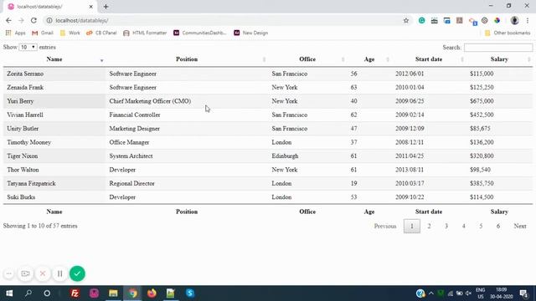This screenshot has height=301, width=536.
Task: Click the green checkmark recorder button
Action: pyautogui.click(x=77, y=273)
